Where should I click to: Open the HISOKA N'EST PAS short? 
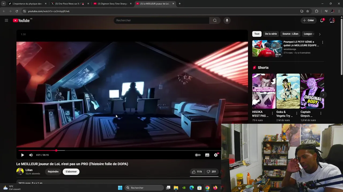[264, 91]
